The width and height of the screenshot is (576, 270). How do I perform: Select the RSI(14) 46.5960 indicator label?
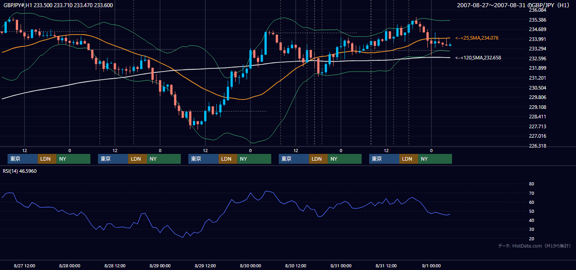[x=20, y=171]
